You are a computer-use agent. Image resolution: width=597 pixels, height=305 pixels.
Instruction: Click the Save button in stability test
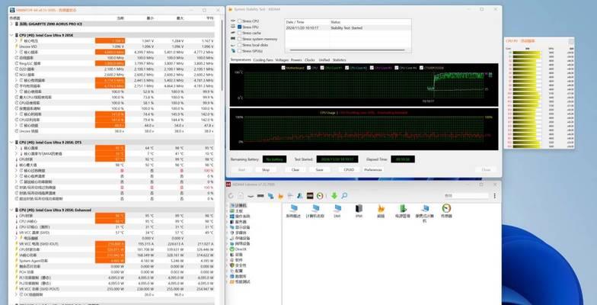[x=320, y=169]
